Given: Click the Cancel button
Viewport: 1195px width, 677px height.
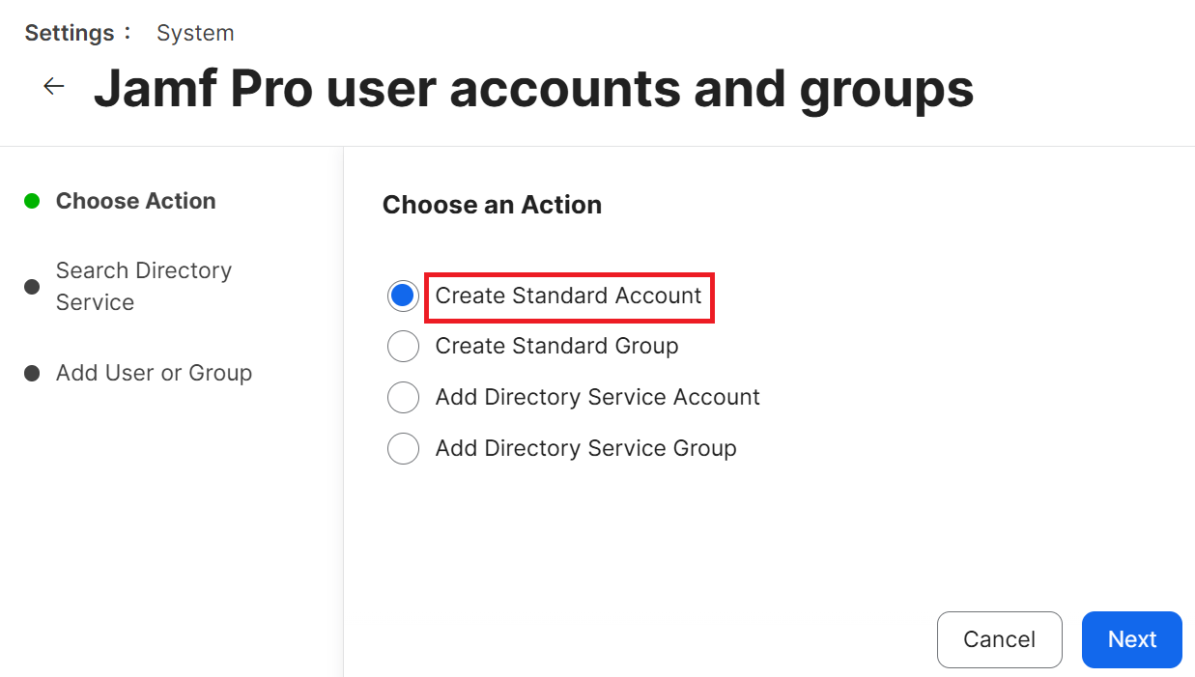Looking at the screenshot, I should click(x=1000, y=639).
